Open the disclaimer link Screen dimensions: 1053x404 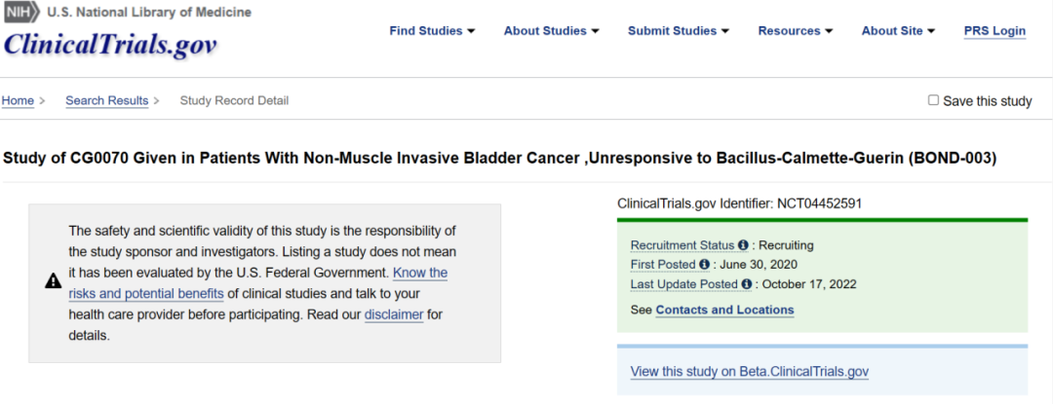[x=394, y=314]
